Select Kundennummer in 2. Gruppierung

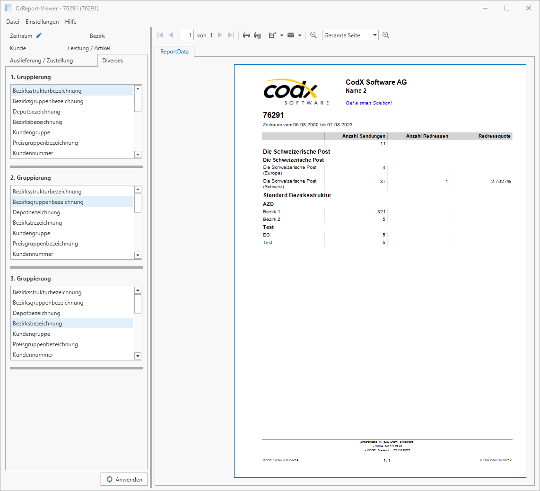72,254
